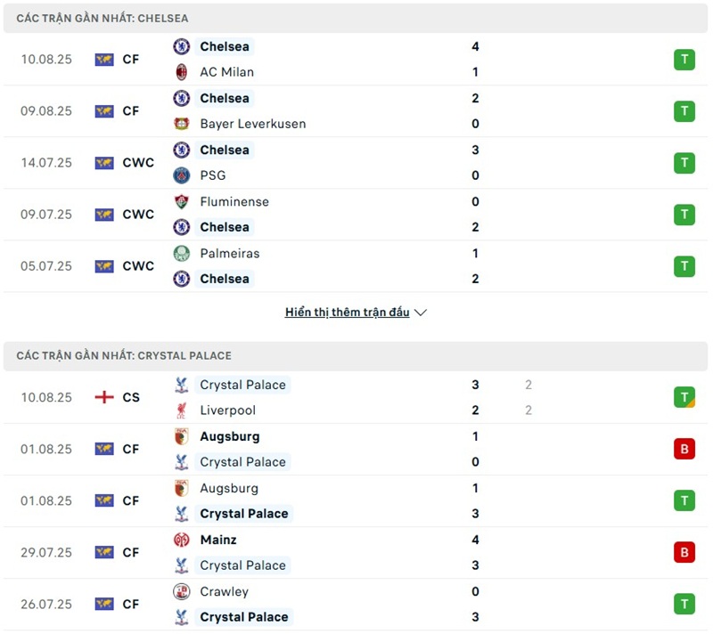Open the Crystal Palace vs Liverpool match
The width and height of the screenshot is (713, 634).
point(356,397)
